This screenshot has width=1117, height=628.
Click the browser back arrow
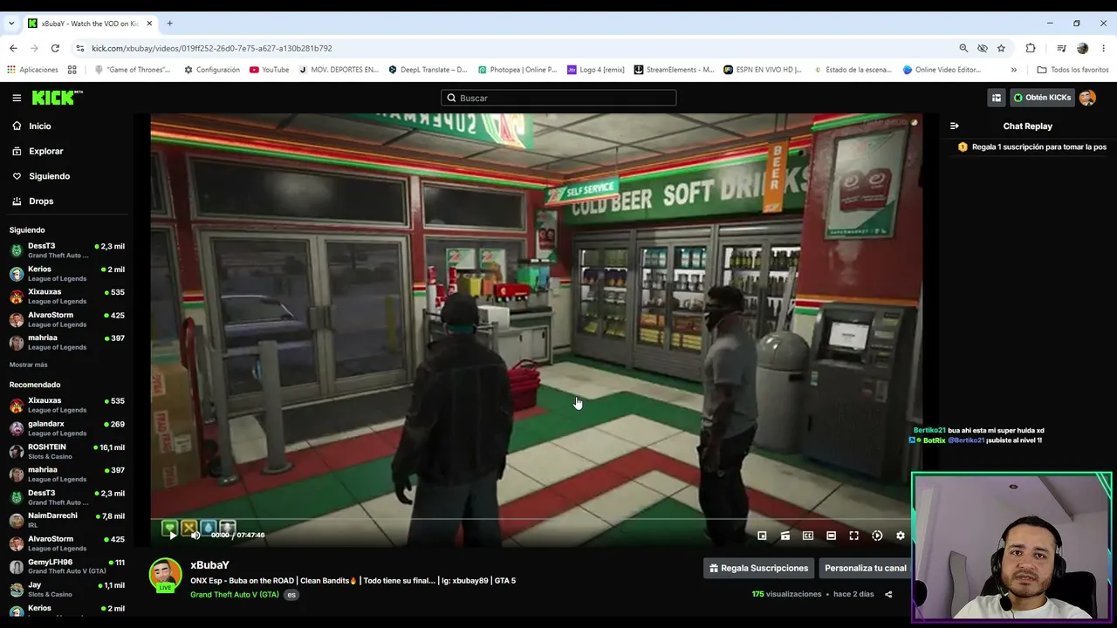click(x=13, y=48)
